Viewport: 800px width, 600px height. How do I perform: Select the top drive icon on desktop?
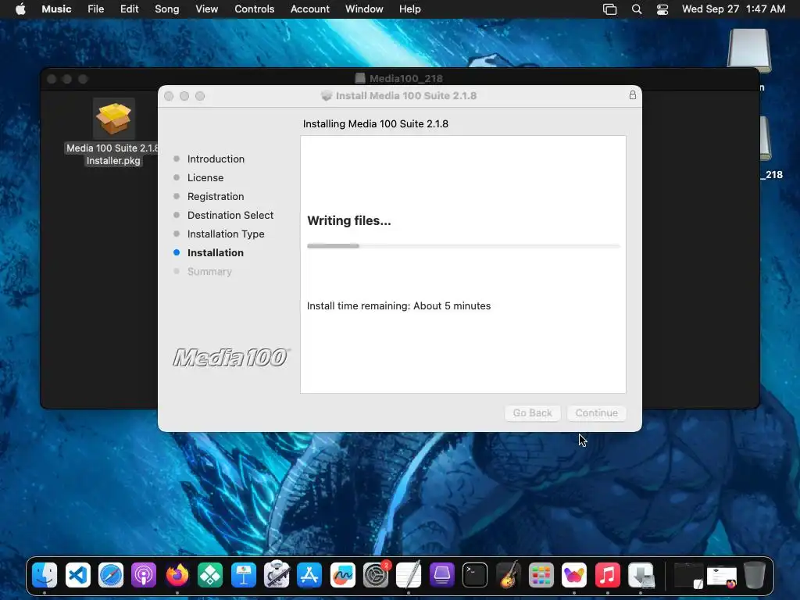(749, 50)
